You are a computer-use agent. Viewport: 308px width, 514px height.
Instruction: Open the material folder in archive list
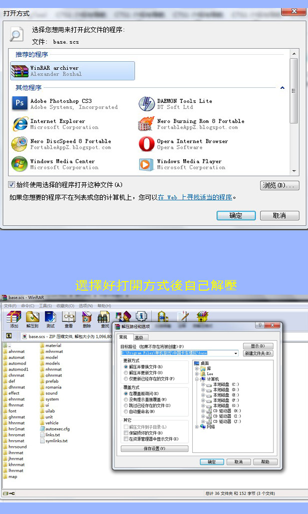(x=51, y=345)
